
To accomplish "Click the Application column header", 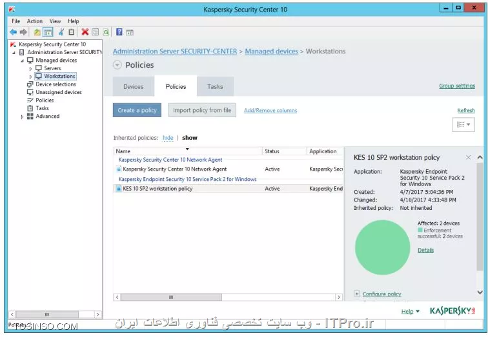I will [325, 151].
